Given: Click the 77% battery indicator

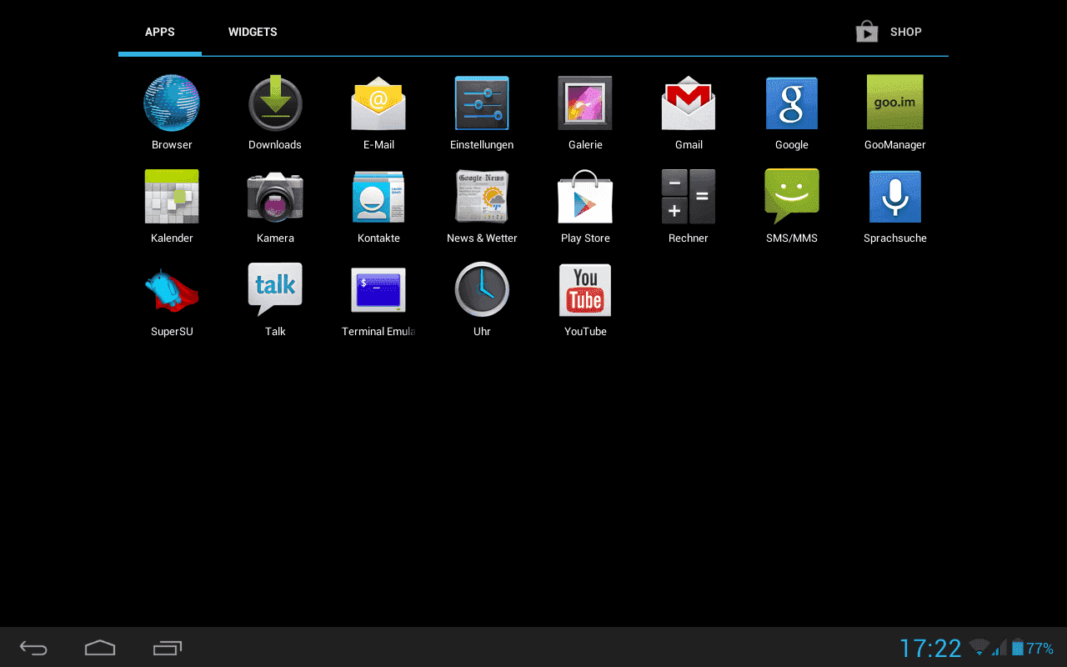Looking at the screenshot, I should (x=1033, y=648).
